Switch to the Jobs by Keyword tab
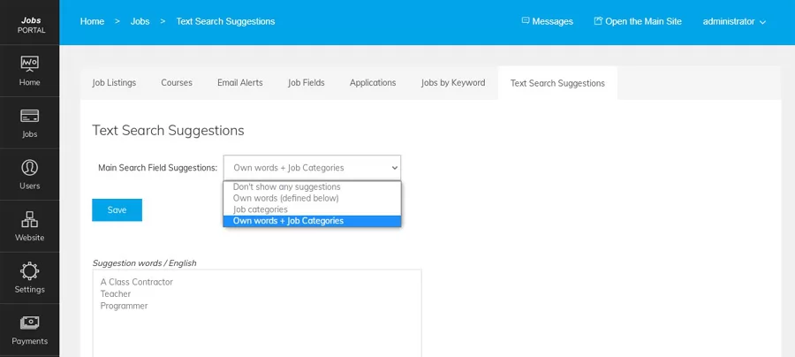795x357 pixels. [453, 83]
